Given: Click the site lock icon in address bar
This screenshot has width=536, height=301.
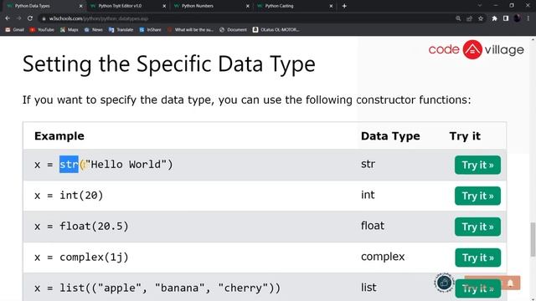Looking at the screenshot, I should click(44, 18).
